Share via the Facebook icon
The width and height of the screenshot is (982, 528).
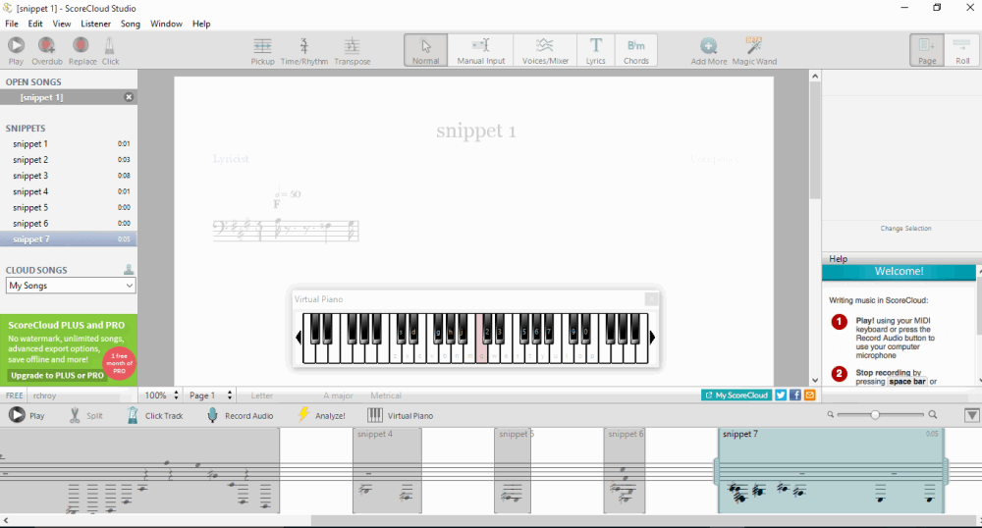click(x=794, y=396)
